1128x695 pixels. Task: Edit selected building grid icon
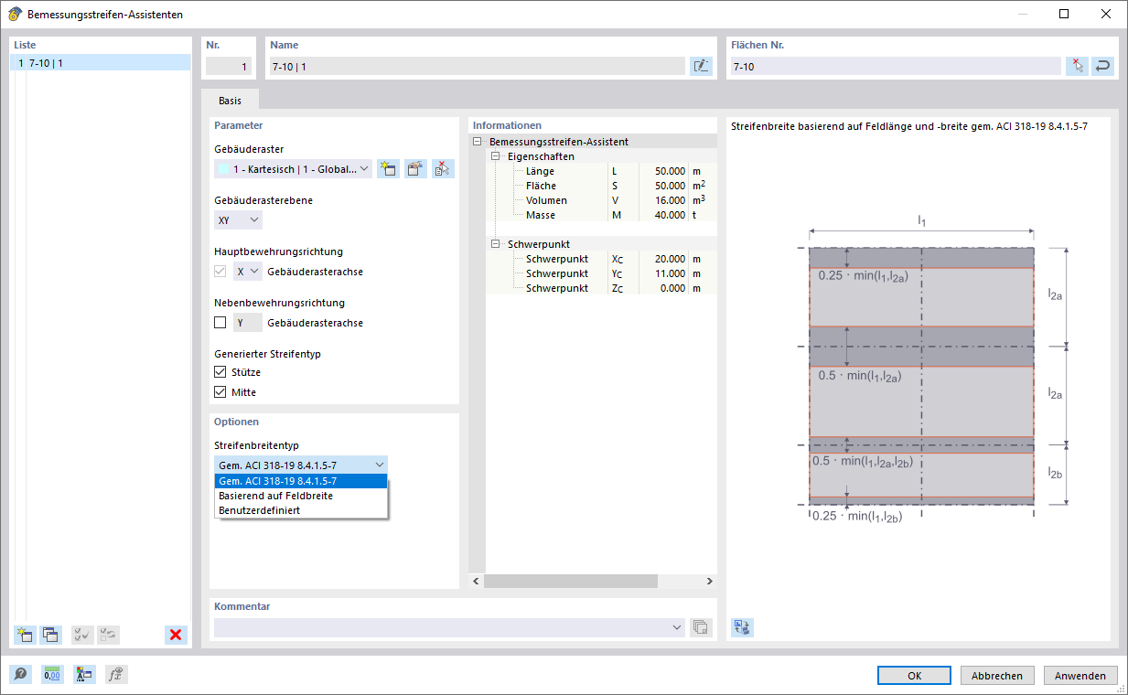416,168
